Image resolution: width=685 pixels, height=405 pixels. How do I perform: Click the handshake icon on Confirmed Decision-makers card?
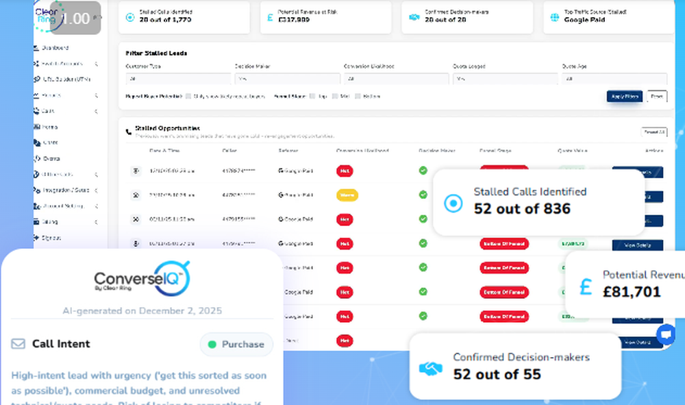(x=429, y=369)
